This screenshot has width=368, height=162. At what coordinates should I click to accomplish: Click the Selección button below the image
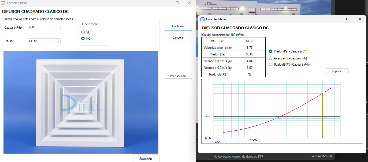pyautogui.click(x=146, y=159)
